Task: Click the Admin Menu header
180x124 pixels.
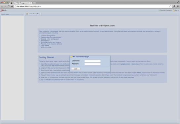Action: pyautogui.click(x=12, y=14)
